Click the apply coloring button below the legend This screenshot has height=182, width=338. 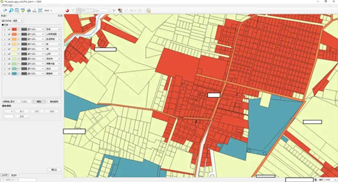click(x=39, y=102)
